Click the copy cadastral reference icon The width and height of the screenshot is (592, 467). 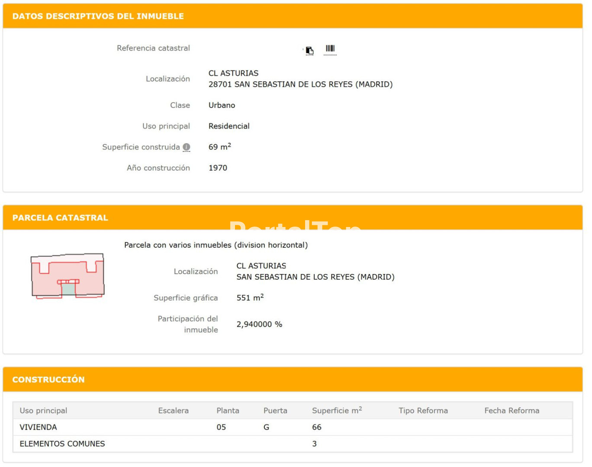tap(309, 51)
